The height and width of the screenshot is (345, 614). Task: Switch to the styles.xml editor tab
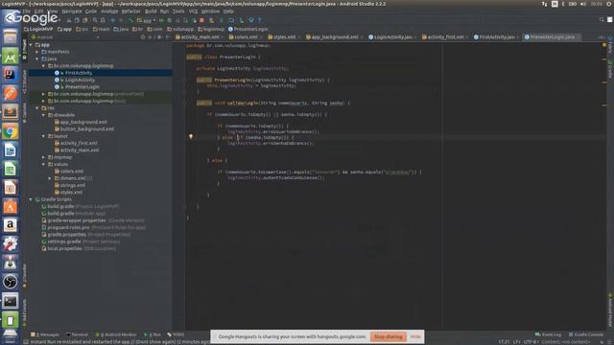point(284,37)
